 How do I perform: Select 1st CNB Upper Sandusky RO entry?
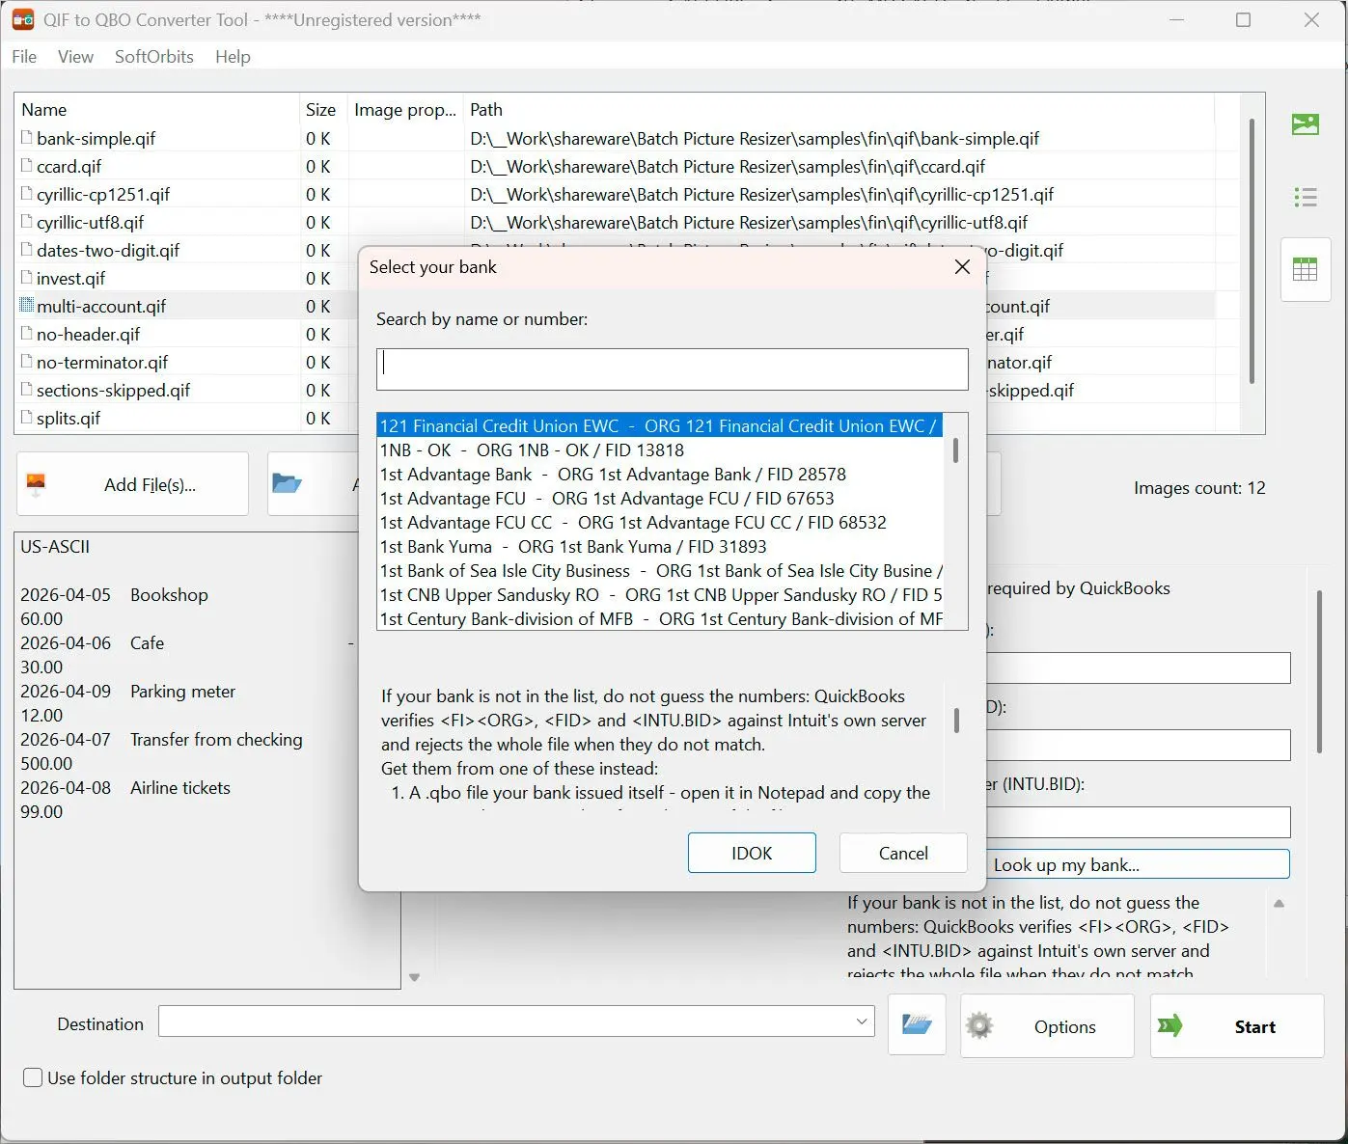coord(660,594)
